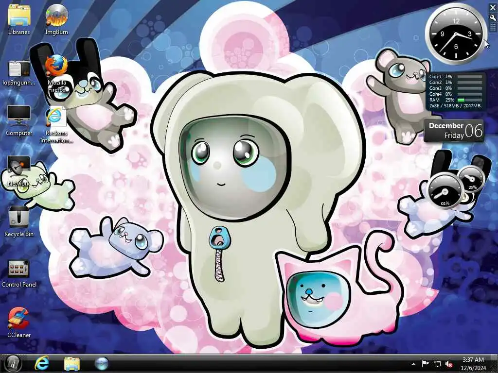Click the clock gadget drag handle
This screenshot has width=498, height=373.
tap(493, 28)
